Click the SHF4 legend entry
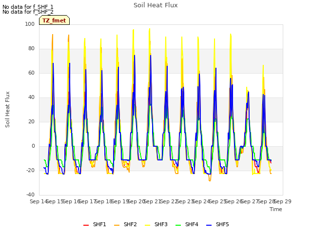312x234 pixels. click(x=187, y=224)
